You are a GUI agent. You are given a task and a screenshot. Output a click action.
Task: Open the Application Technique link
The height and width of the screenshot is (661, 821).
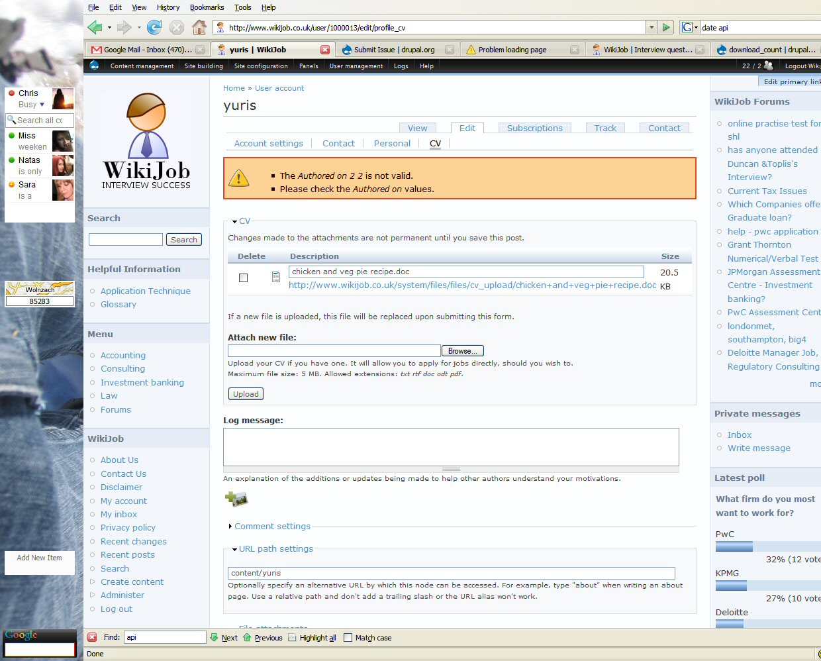(x=146, y=291)
